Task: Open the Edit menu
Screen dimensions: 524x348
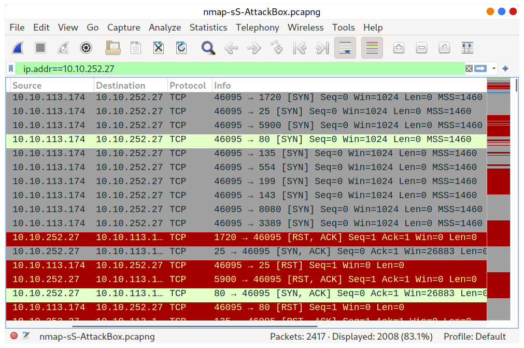Action: tap(41, 27)
